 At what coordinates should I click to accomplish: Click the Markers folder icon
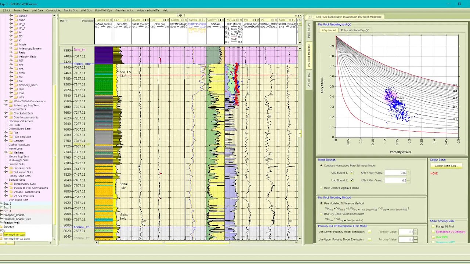click(11, 153)
